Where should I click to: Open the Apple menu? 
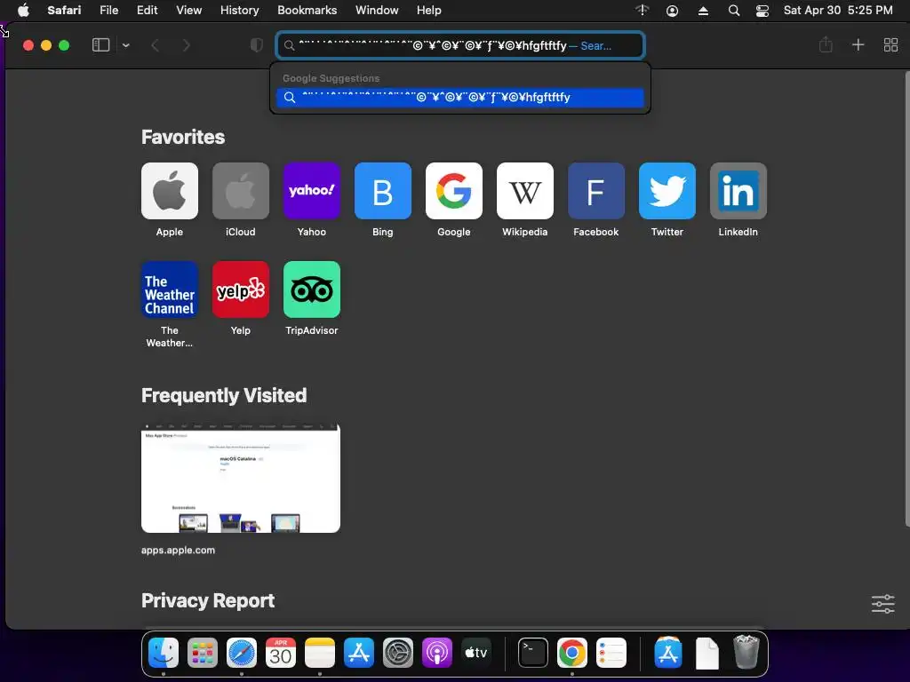point(23,10)
